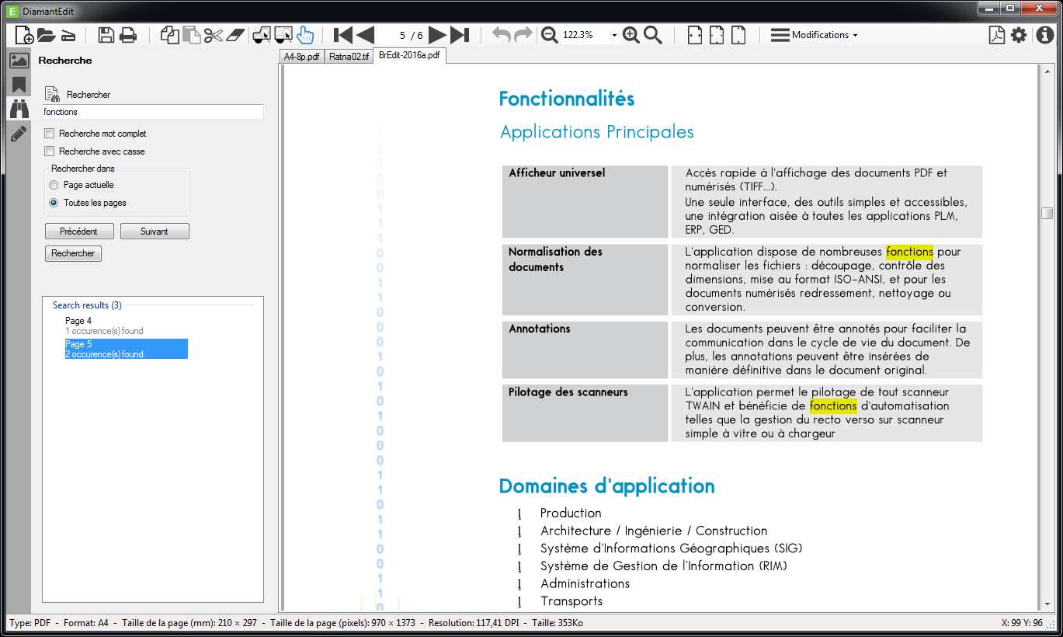Focus the search field containing fonctions

[153, 112]
